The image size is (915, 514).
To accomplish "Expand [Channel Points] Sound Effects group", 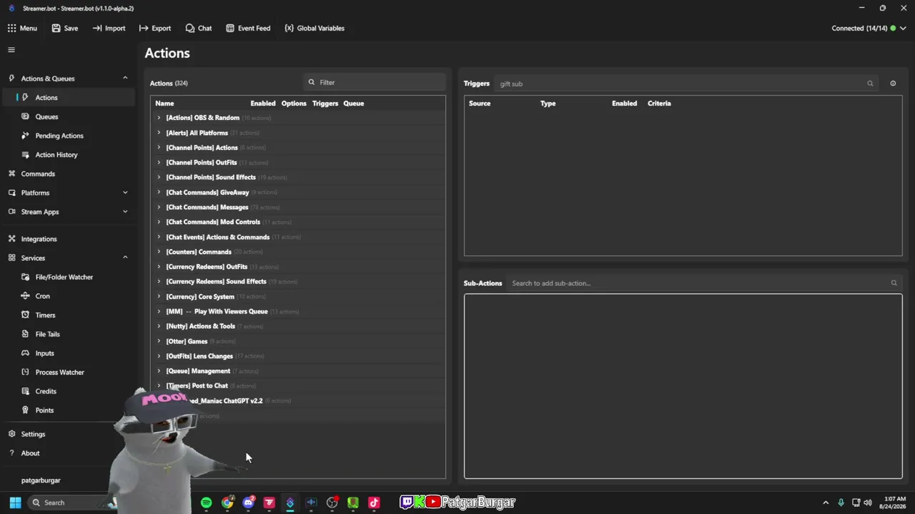I will tap(159, 177).
